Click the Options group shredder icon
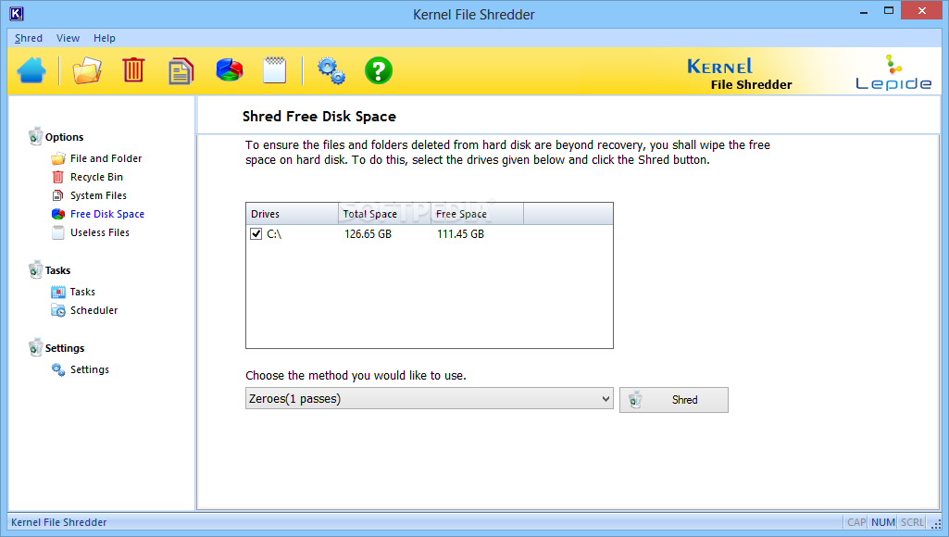949x537 pixels. click(x=36, y=137)
